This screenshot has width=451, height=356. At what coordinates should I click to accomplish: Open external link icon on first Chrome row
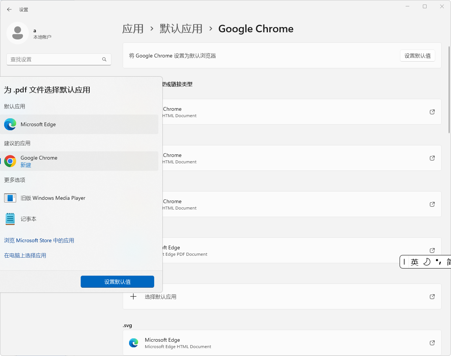pos(432,112)
